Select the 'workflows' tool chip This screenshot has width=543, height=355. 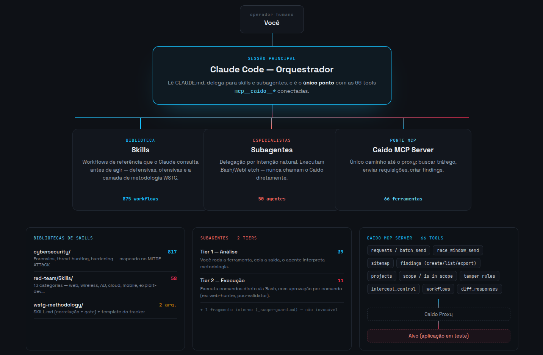click(438, 289)
